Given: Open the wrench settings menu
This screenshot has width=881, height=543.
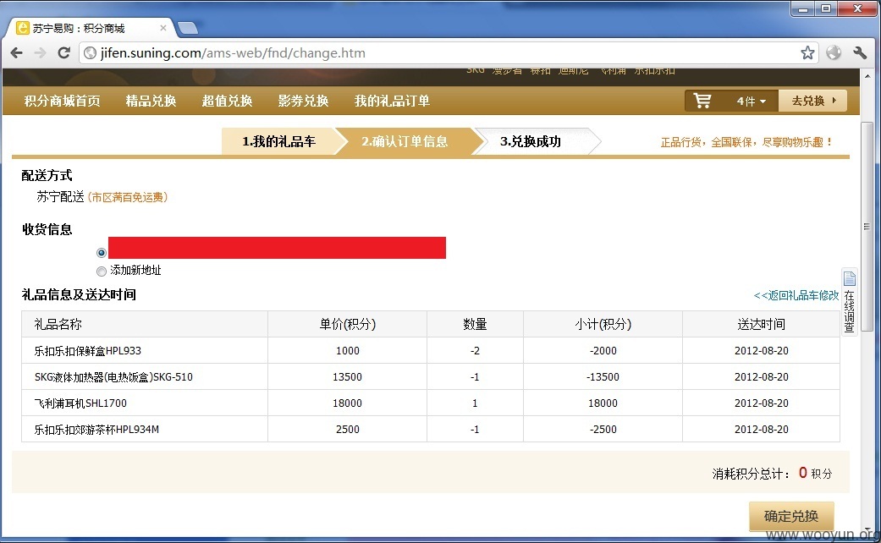Looking at the screenshot, I should tap(860, 52).
